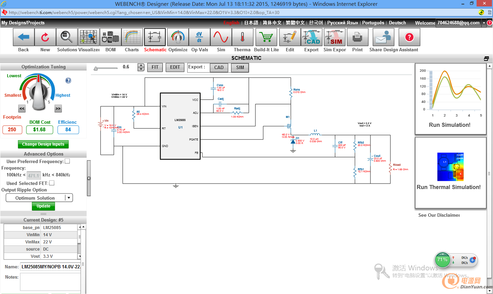Click the zoom value stepper arrows
The width and height of the screenshot is (493, 294).
pos(141,67)
